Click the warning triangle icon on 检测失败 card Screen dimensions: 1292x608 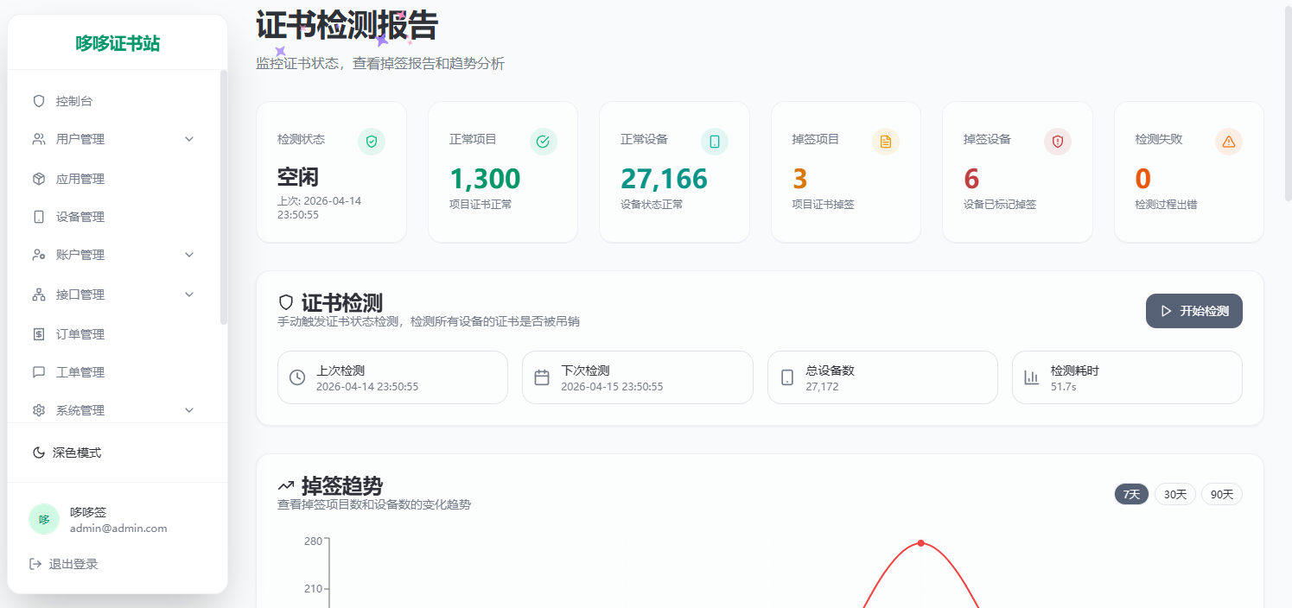(x=1229, y=142)
